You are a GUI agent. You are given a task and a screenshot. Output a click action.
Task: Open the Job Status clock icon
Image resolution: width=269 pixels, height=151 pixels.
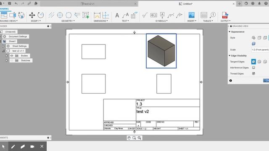(253, 3)
